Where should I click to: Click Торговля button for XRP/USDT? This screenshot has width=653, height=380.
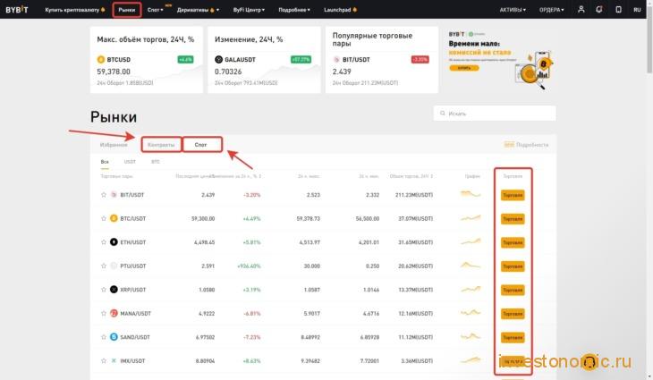513,290
